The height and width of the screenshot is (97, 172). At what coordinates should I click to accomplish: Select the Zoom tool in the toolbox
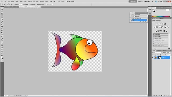pyautogui.click(x=2, y=54)
